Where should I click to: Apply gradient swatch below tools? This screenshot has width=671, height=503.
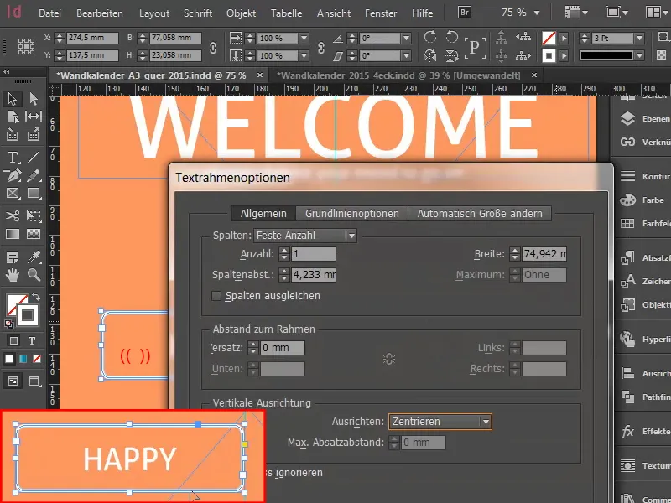pos(23,359)
